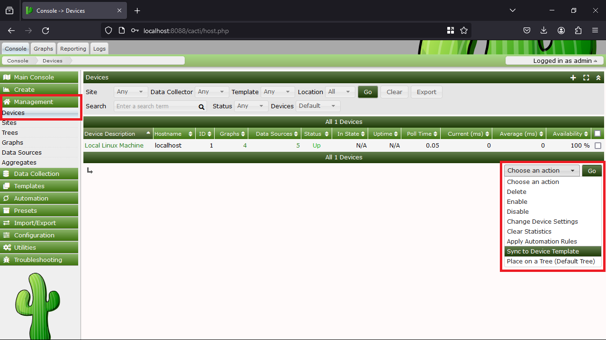Viewport: 606px width, 340px height.
Task: Bookmark this page with star icon
Action: pos(464,30)
